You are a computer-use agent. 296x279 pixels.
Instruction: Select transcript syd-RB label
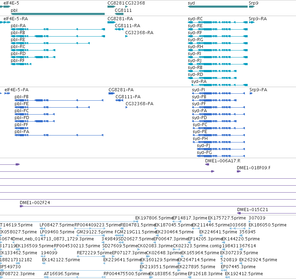(195, 68)
